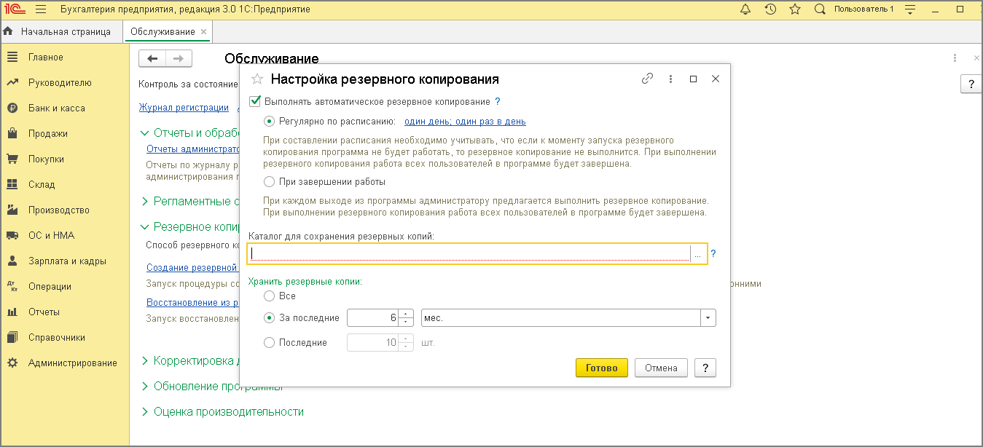Click Создание резервной копии link
This screenshot has width=983, height=447.
[192, 268]
